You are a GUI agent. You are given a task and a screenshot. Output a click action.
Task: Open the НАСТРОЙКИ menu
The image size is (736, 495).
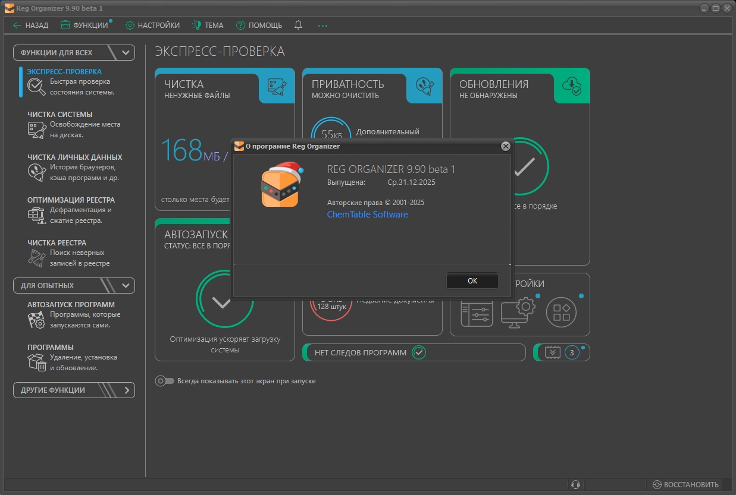coord(152,26)
